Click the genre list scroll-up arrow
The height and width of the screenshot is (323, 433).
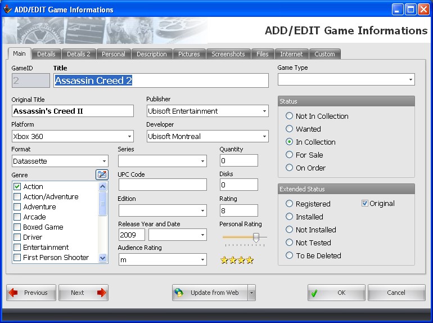102,187
